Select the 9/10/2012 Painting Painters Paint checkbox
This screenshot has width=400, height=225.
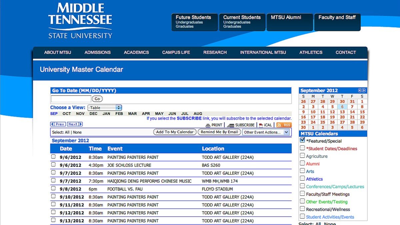coord(53,196)
